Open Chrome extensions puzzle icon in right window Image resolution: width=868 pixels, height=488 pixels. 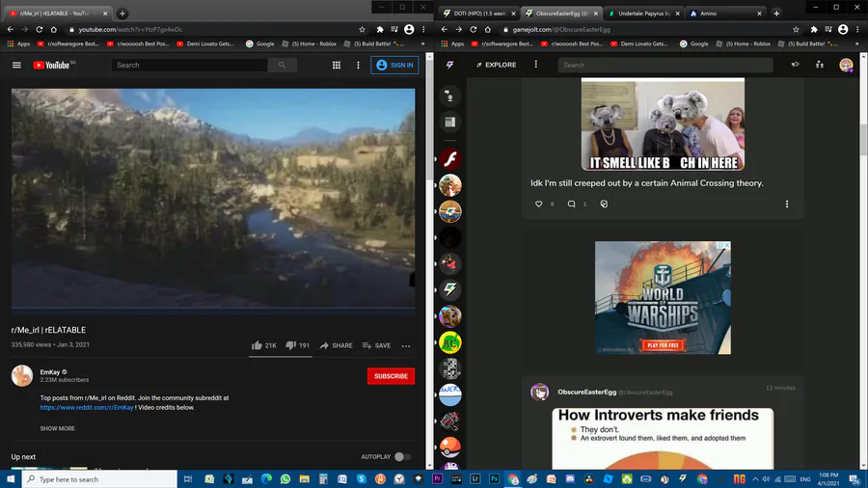coord(814,29)
